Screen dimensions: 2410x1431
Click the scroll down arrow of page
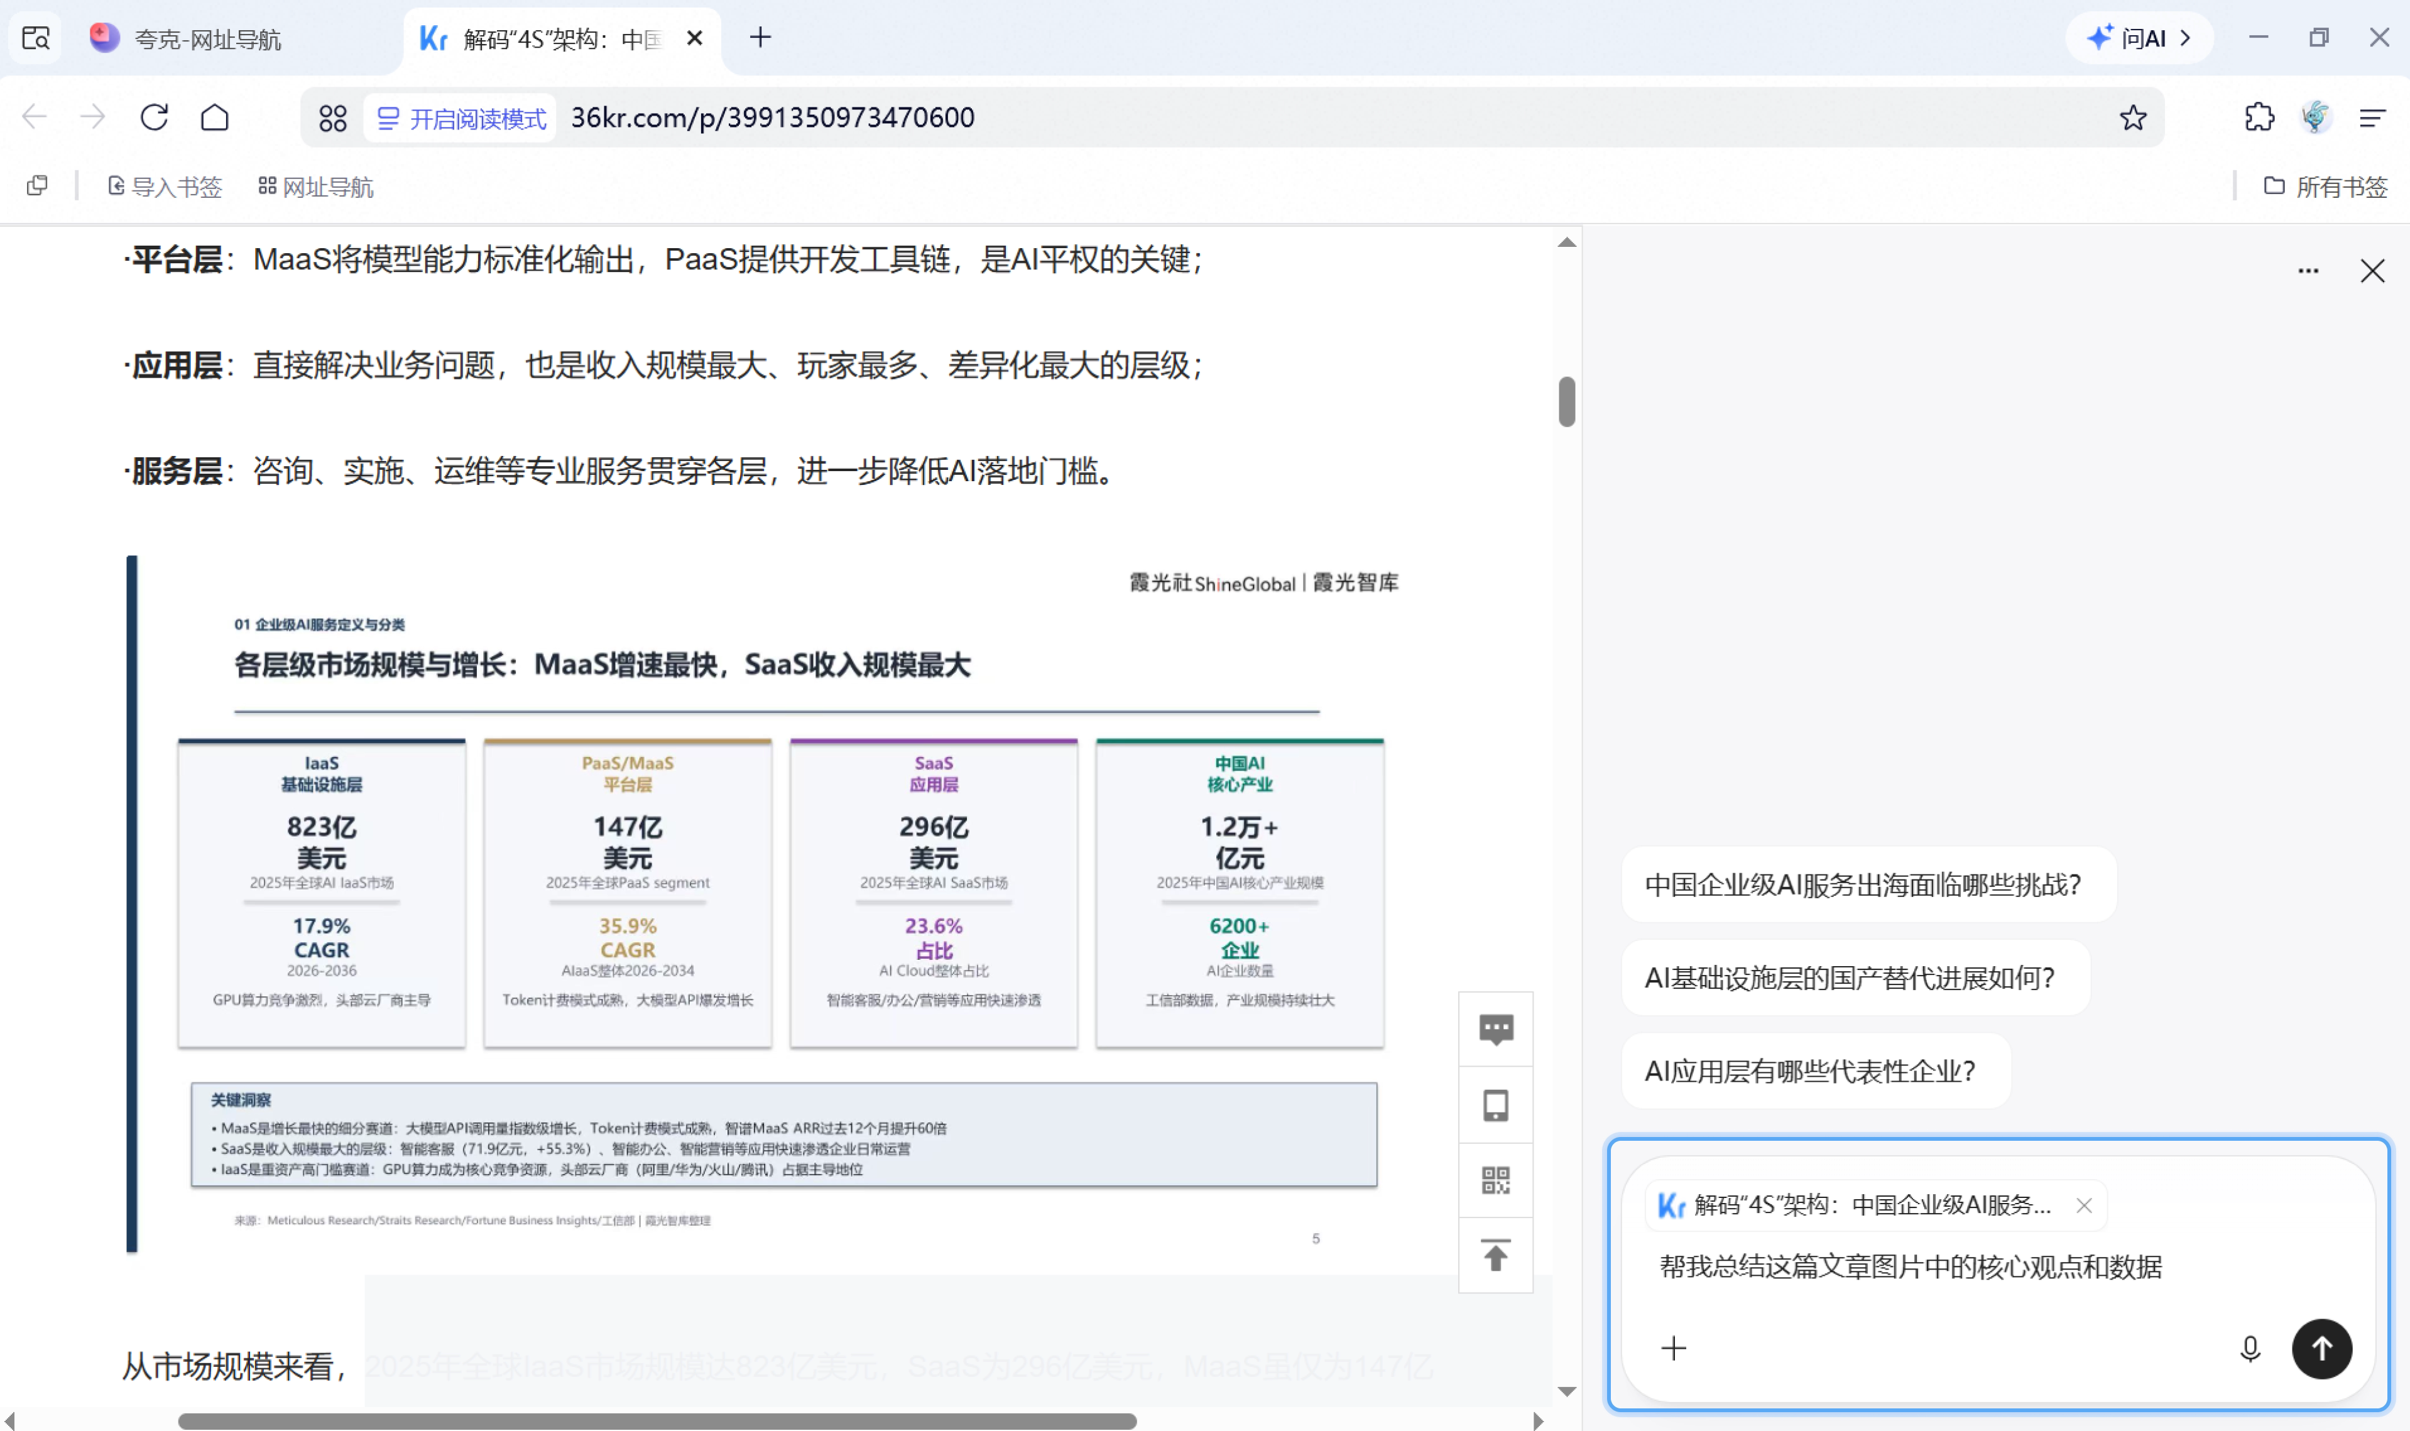pyautogui.click(x=1567, y=1391)
